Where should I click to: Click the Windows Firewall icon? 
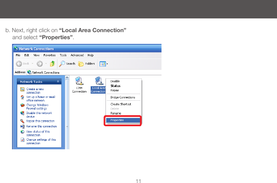point(22,105)
